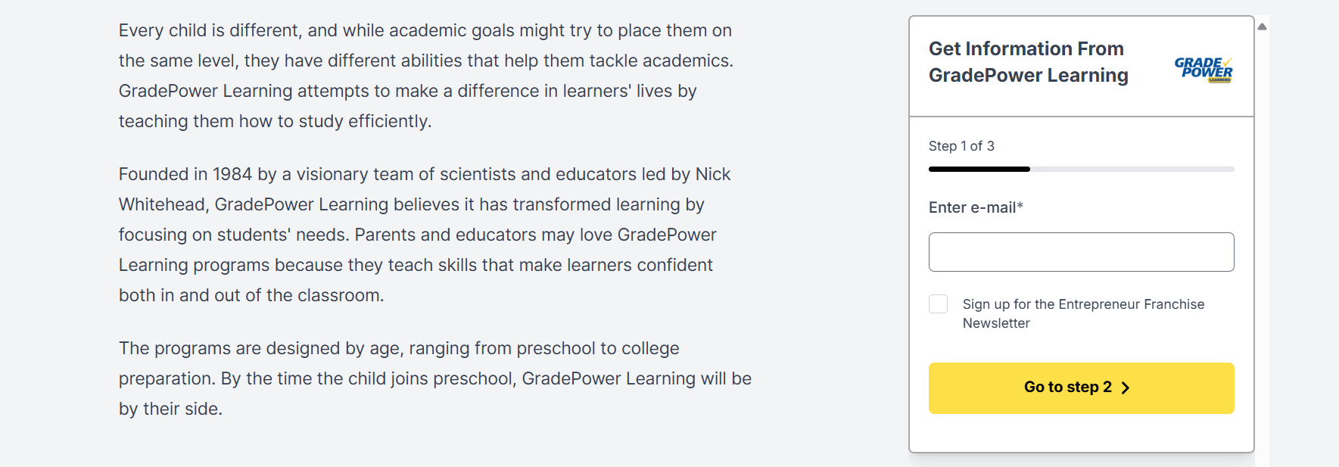Click the paragraph starting Every child is different
1339x467 pixels.
point(425,76)
